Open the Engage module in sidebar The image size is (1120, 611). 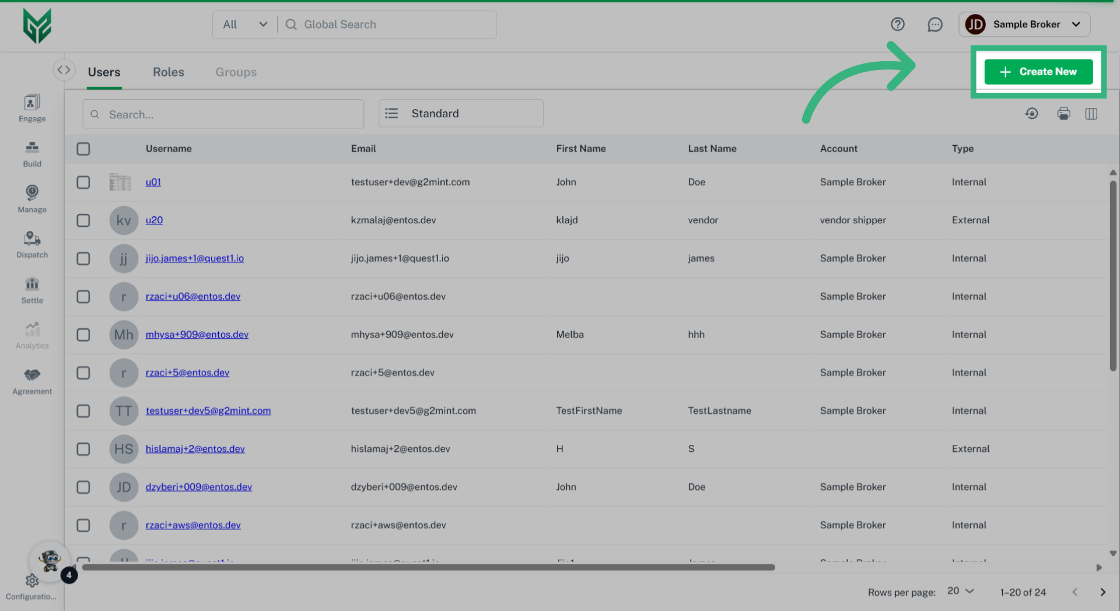(32, 108)
